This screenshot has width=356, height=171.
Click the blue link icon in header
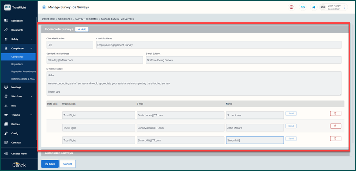(302, 7)
